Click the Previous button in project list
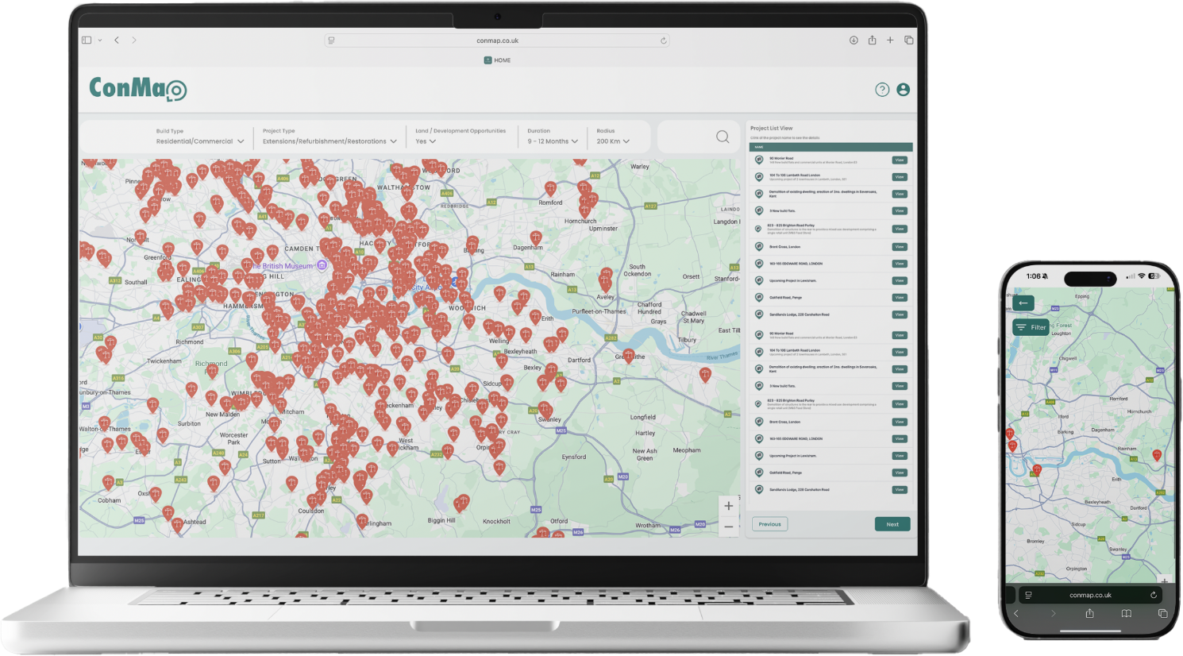Screen dimensions: 1183x656 tap(769, 524)
